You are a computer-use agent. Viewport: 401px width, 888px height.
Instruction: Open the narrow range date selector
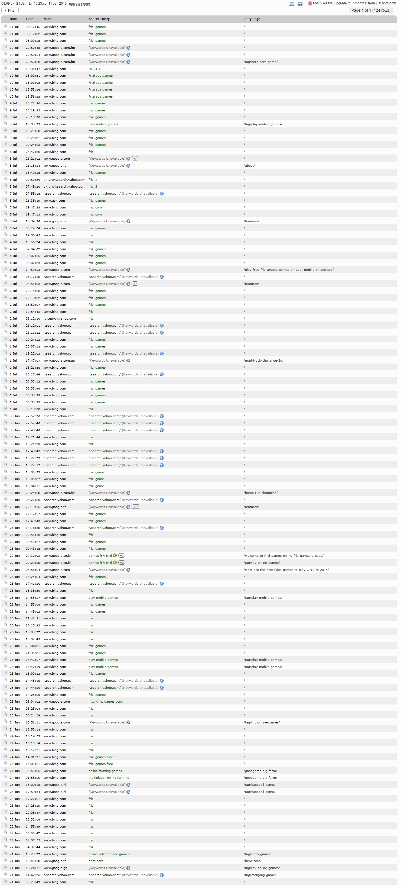pos(80,4)
